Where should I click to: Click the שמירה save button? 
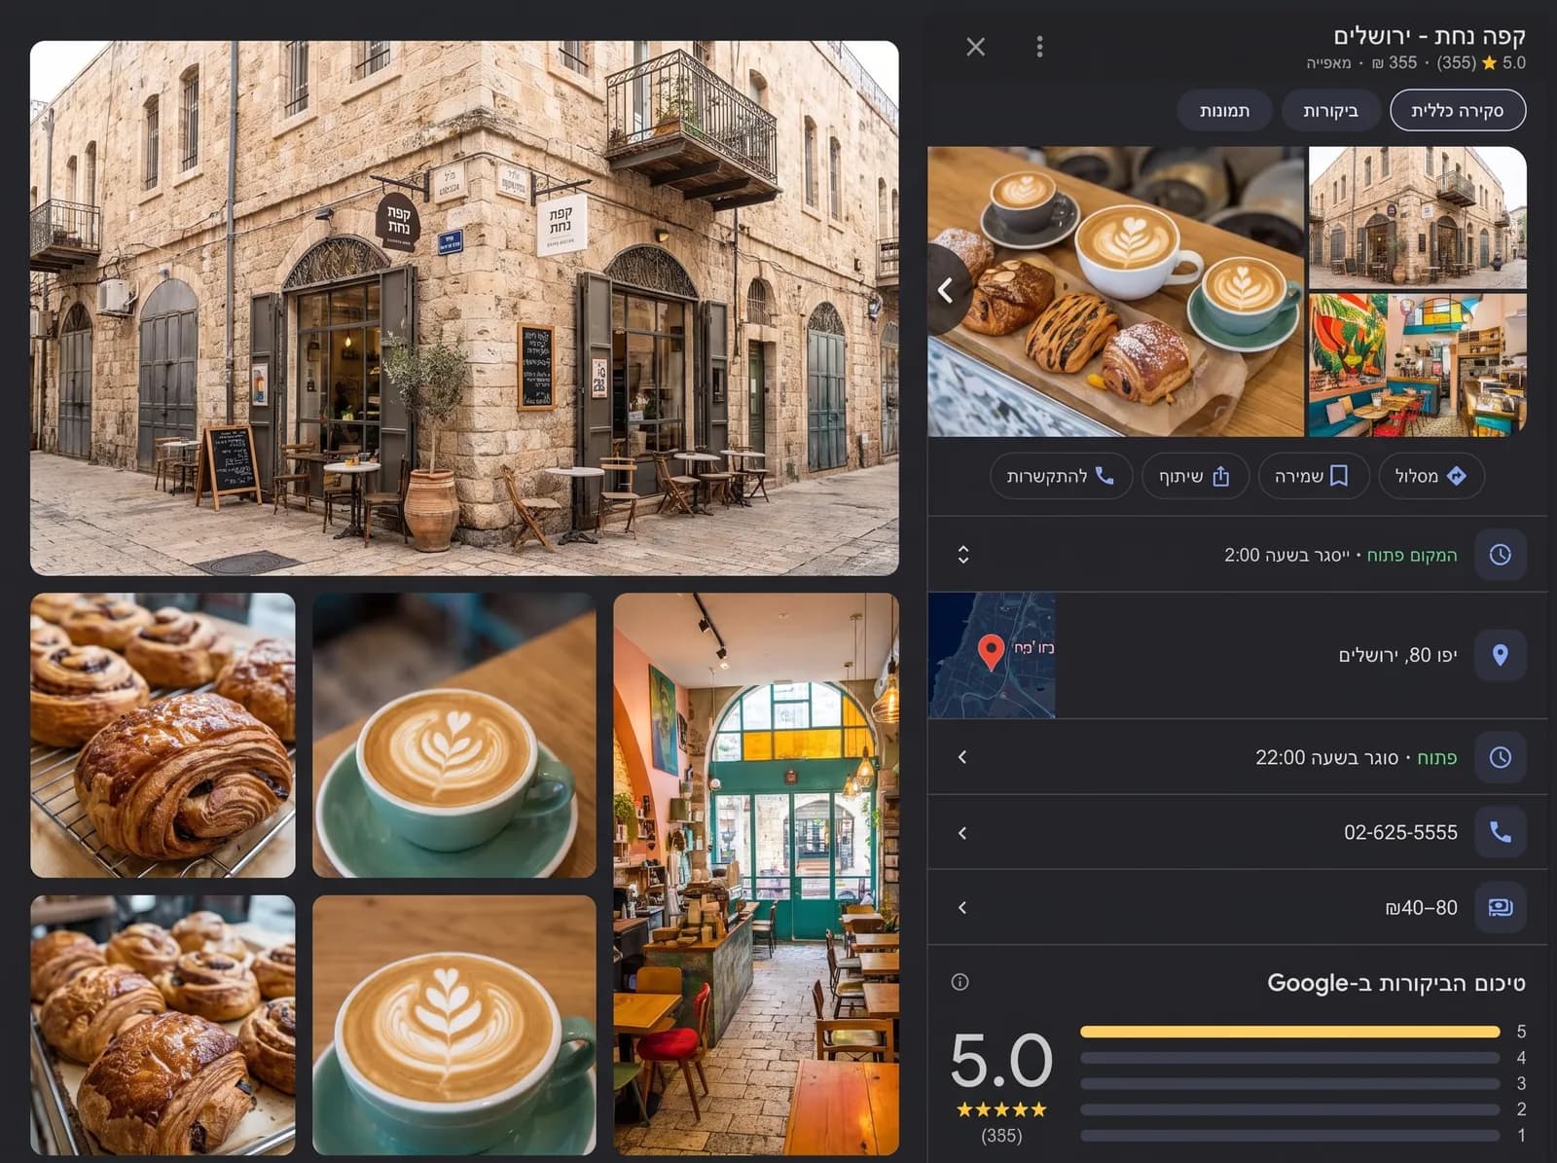pos(1313,476)
